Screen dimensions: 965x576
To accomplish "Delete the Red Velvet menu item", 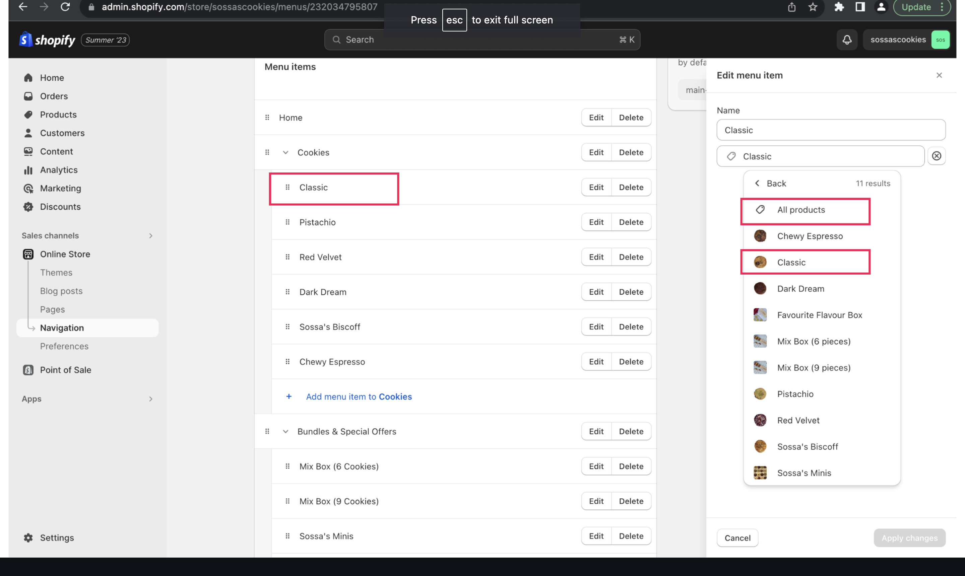I will pos(631,257).
